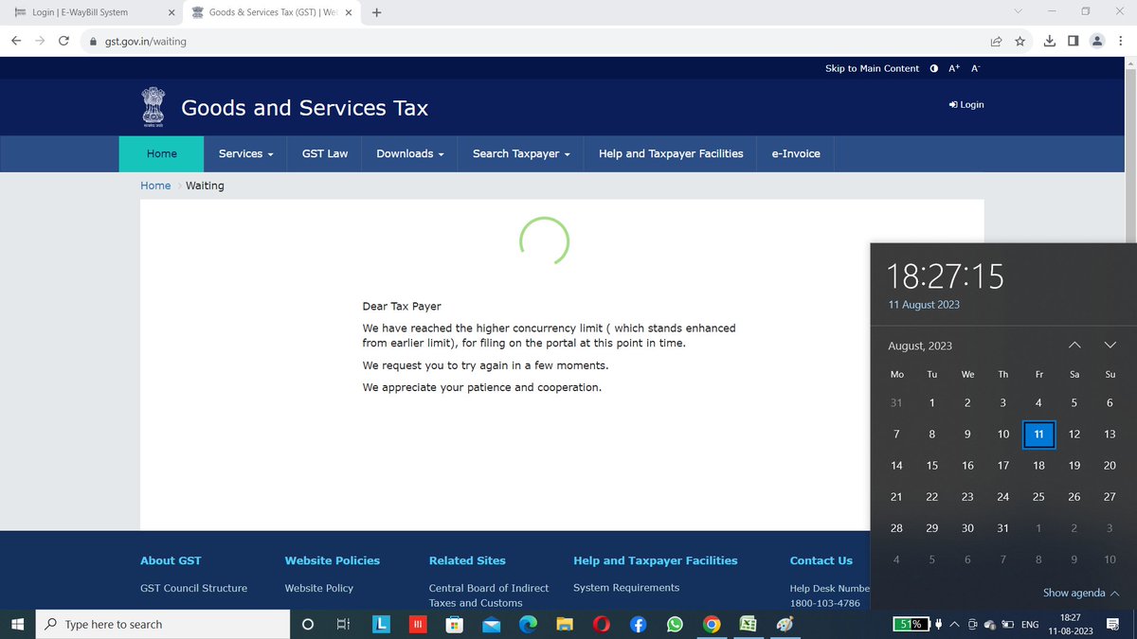Image resolution: width=1137 pixels, height=639 pixels.
Task: Open the Chrome tab search chevron
Action: (x=1019, y=11)
